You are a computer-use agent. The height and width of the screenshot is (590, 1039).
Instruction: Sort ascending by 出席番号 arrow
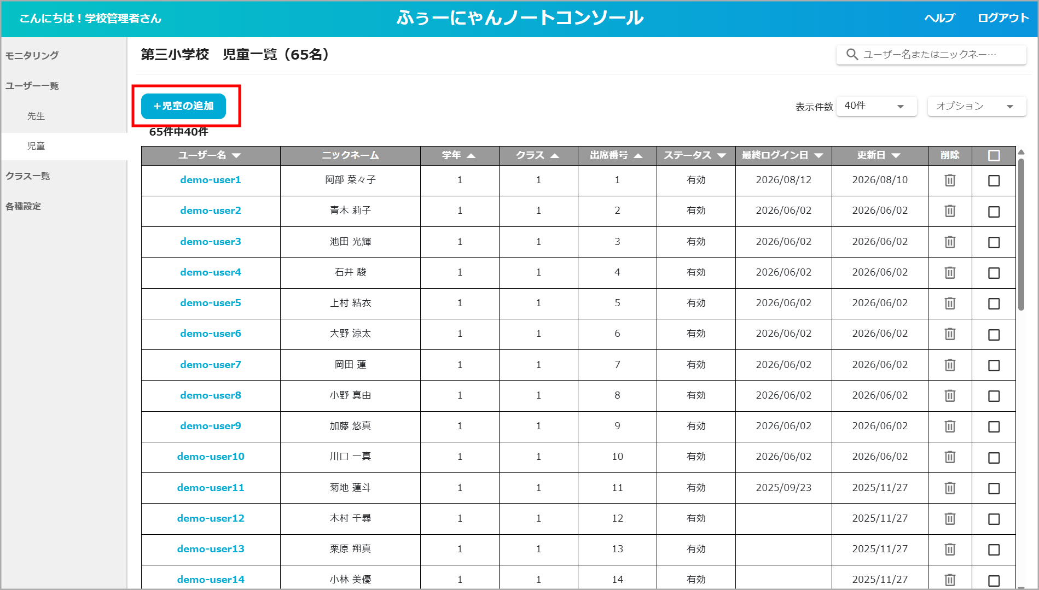click(x=638, y=156)
